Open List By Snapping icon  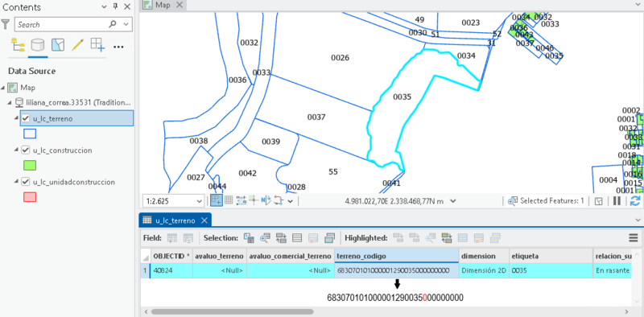(97, 45)
